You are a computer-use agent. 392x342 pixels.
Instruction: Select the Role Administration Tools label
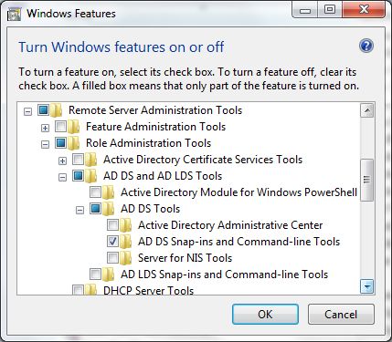pyautogui.click(x=148, y=143)
